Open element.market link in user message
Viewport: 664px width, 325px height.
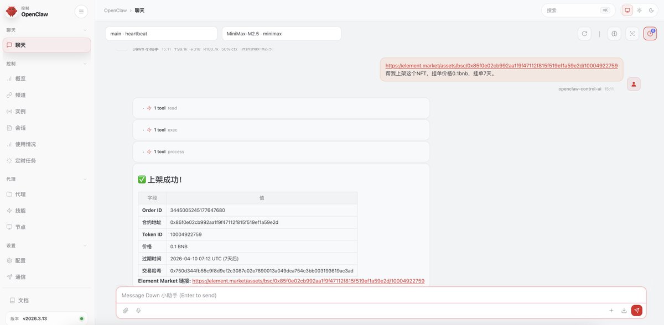point(501,65)
